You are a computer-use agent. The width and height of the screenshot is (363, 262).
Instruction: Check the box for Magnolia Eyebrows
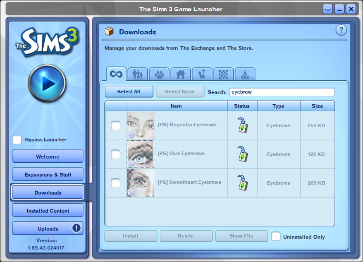click(x=115, y=126)
